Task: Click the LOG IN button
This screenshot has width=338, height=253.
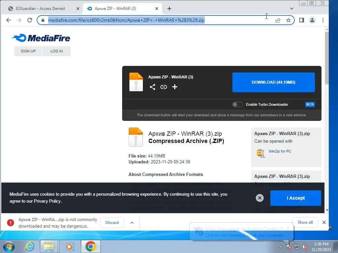Action: pos(57,51)
